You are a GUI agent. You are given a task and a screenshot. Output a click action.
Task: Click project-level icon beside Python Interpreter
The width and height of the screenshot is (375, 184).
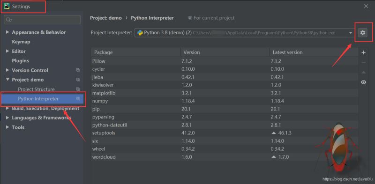coord(78,99)
